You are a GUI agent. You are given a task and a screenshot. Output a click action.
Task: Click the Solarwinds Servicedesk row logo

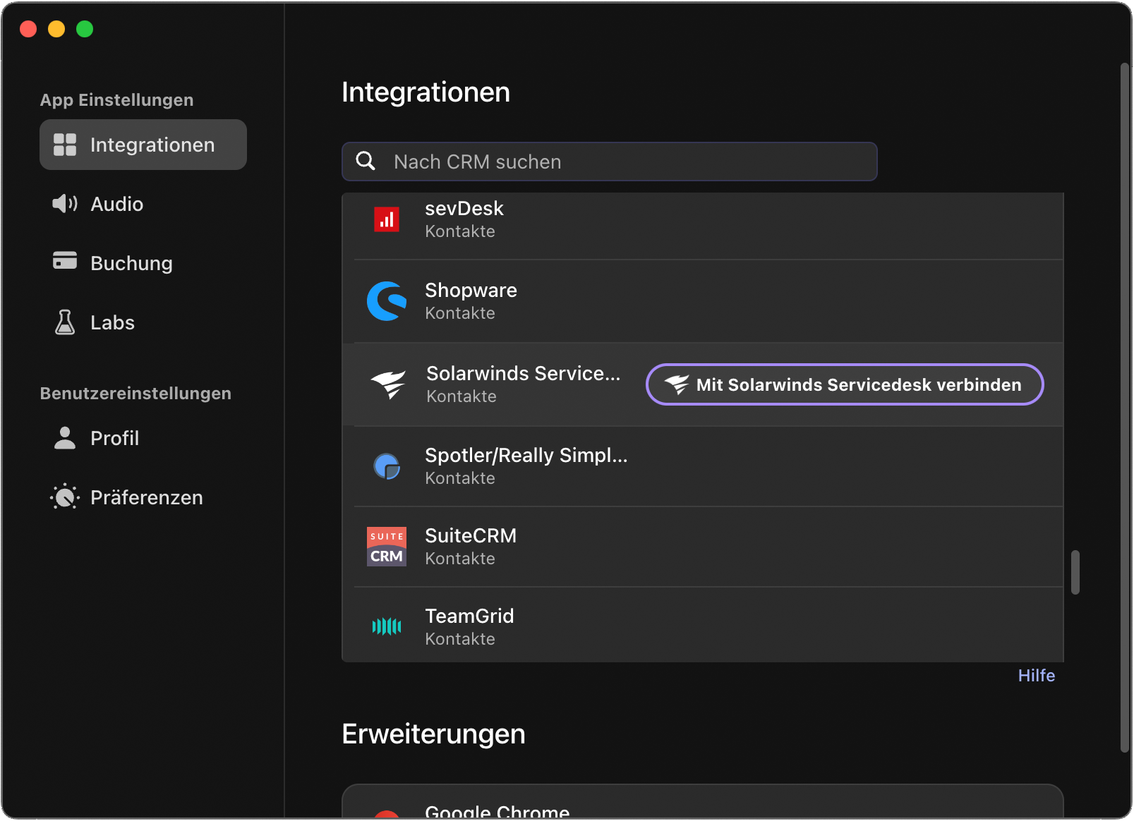pos(388,384)
